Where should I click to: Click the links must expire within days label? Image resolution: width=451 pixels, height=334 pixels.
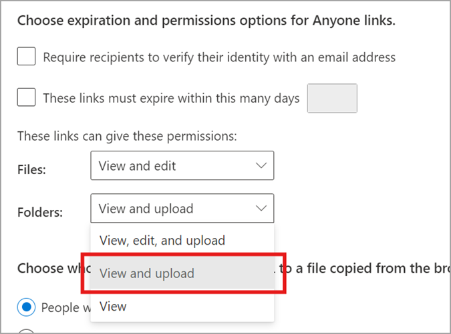(x=171, y=99)
